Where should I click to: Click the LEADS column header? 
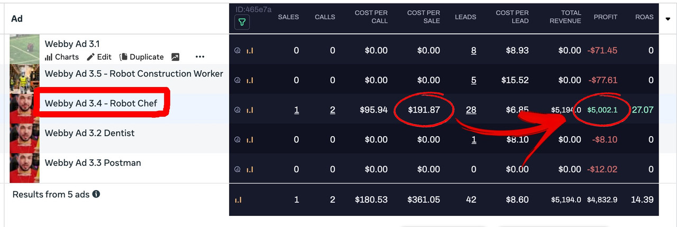(465, 17)
